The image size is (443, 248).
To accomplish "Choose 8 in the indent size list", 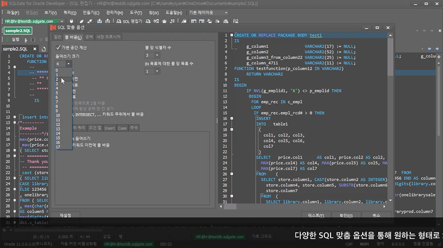I will click(x=63, y=106).
